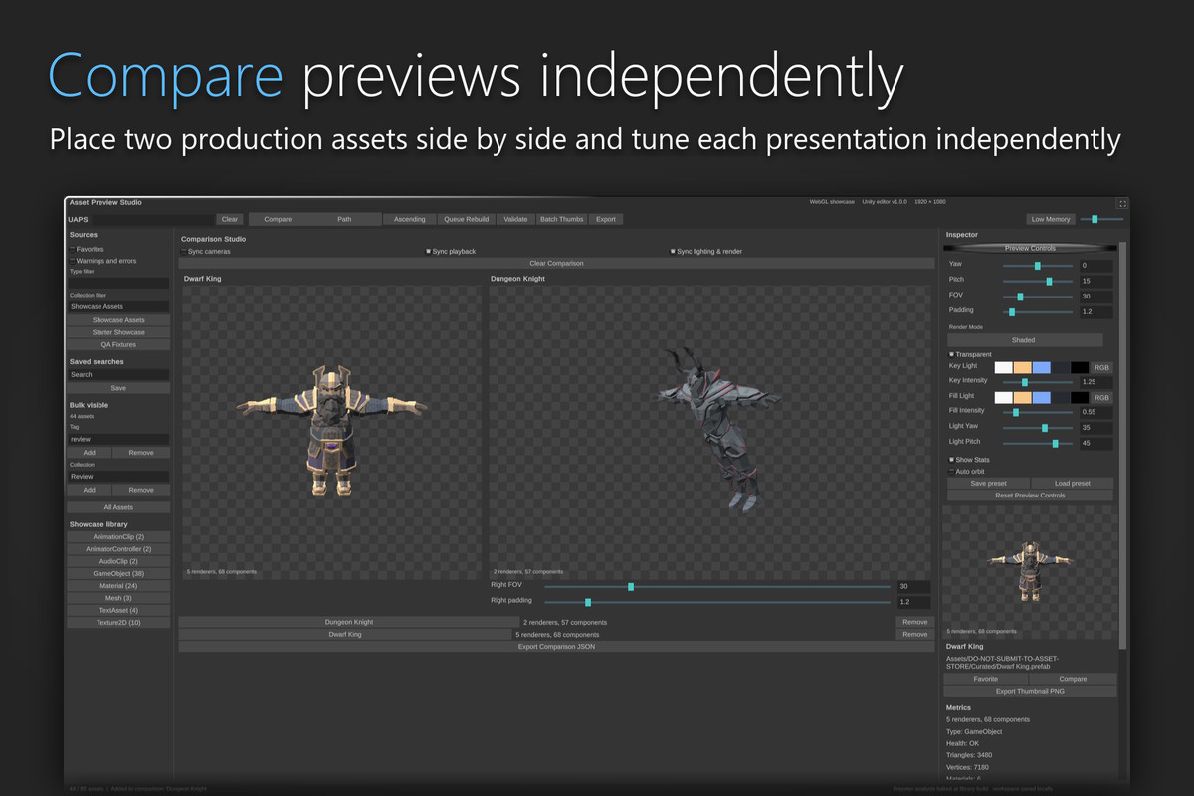The height and width of the screenshot is (796, 1194).
Task: Toggle Sync lighting & render checkbox
Action: pyautogui.click(x=674, y=251)
